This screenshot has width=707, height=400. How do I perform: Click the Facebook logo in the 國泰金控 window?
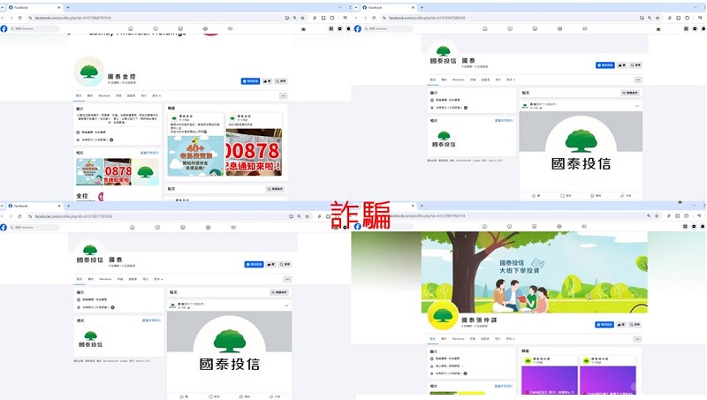4,29
